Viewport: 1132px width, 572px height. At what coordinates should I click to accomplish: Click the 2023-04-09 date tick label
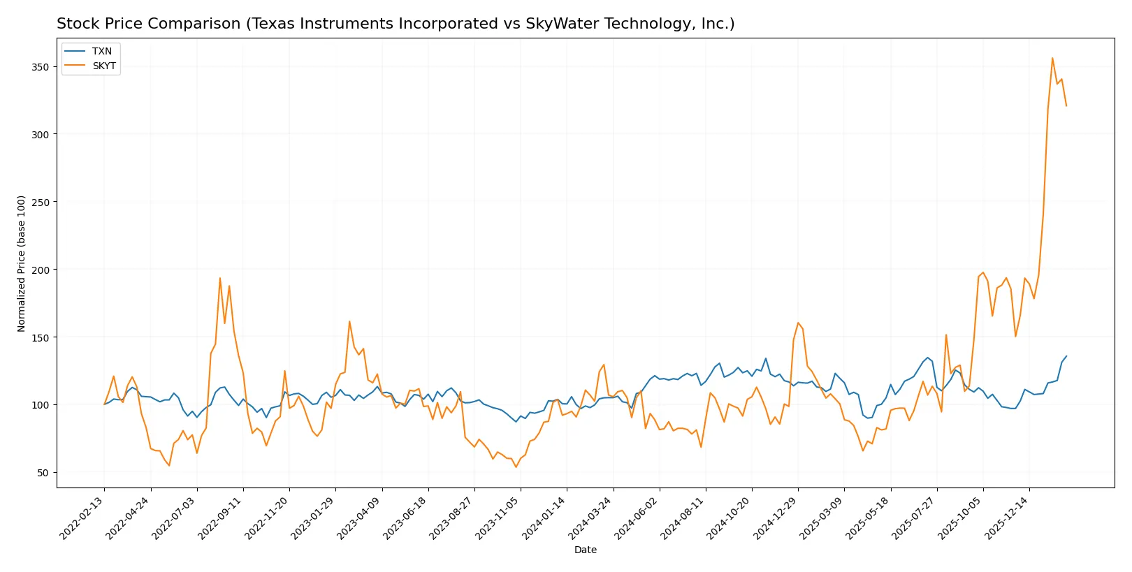pyautogui.click(x=361, y=518)
